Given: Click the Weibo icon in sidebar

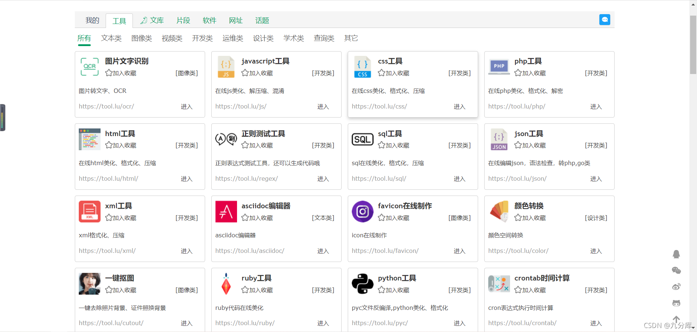Looking at the screenshot, I should coord(676,287).
